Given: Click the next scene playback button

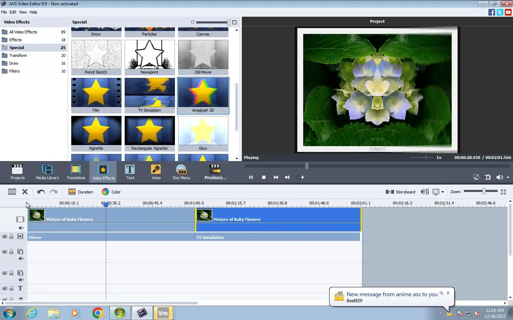Looking at the screenshot, I should click(300, 177).
